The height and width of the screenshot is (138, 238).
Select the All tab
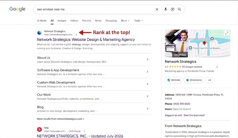(x=52, y=20)
